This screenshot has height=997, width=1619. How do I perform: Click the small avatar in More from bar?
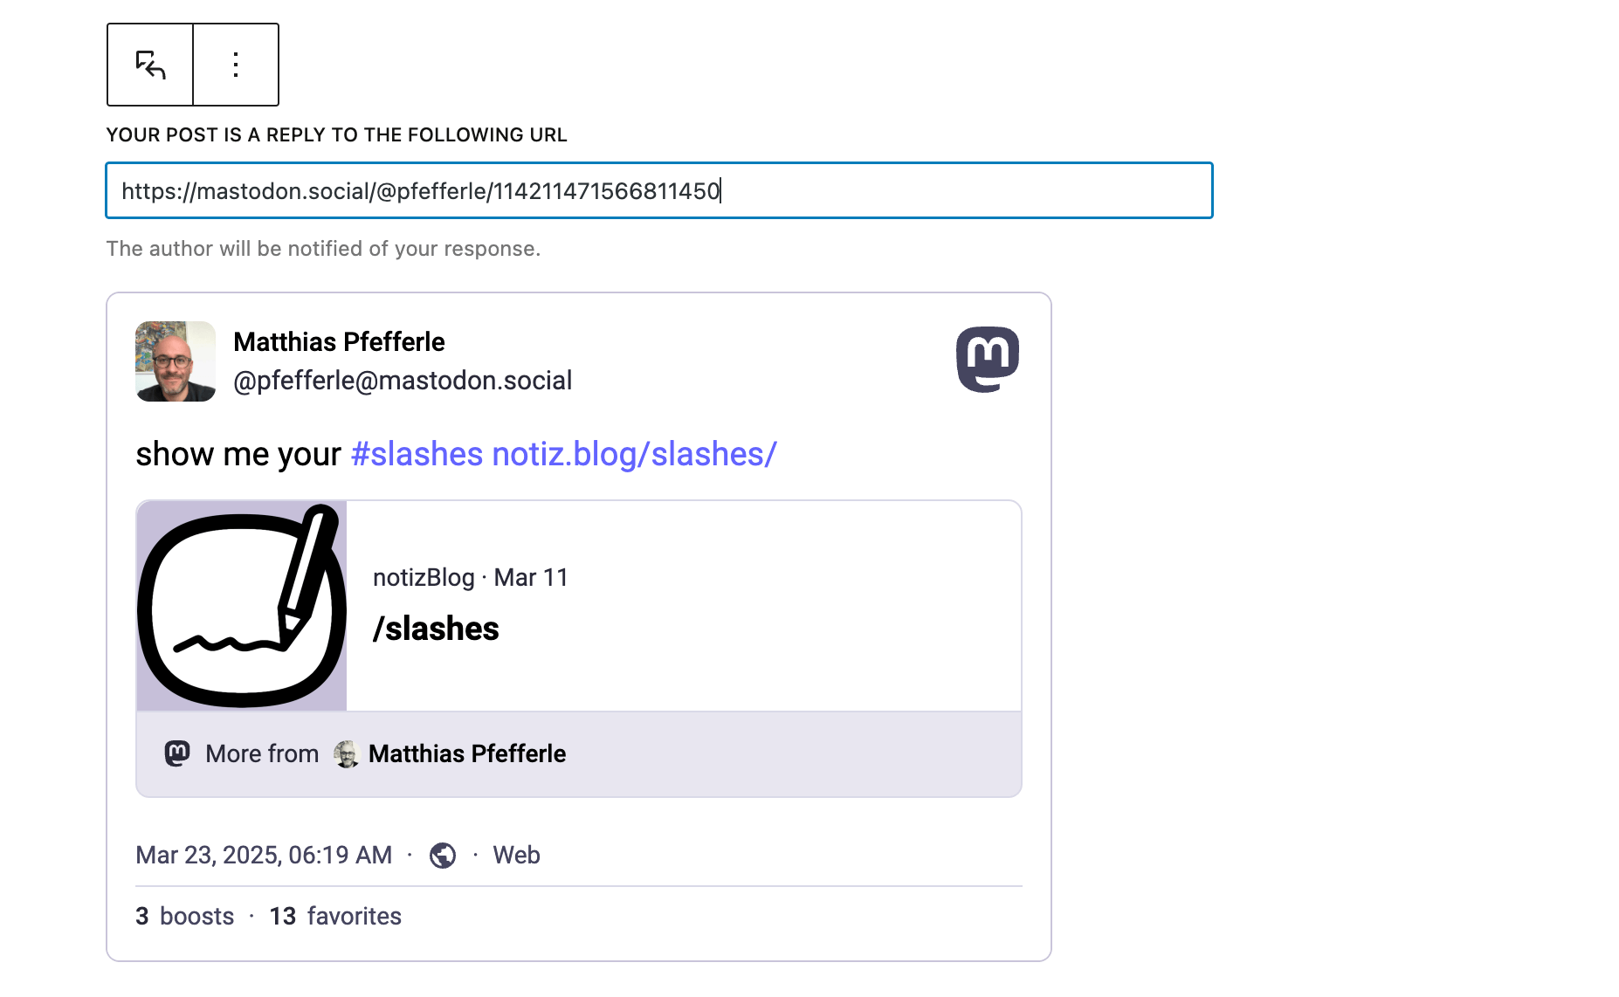(x=347, y=753)
